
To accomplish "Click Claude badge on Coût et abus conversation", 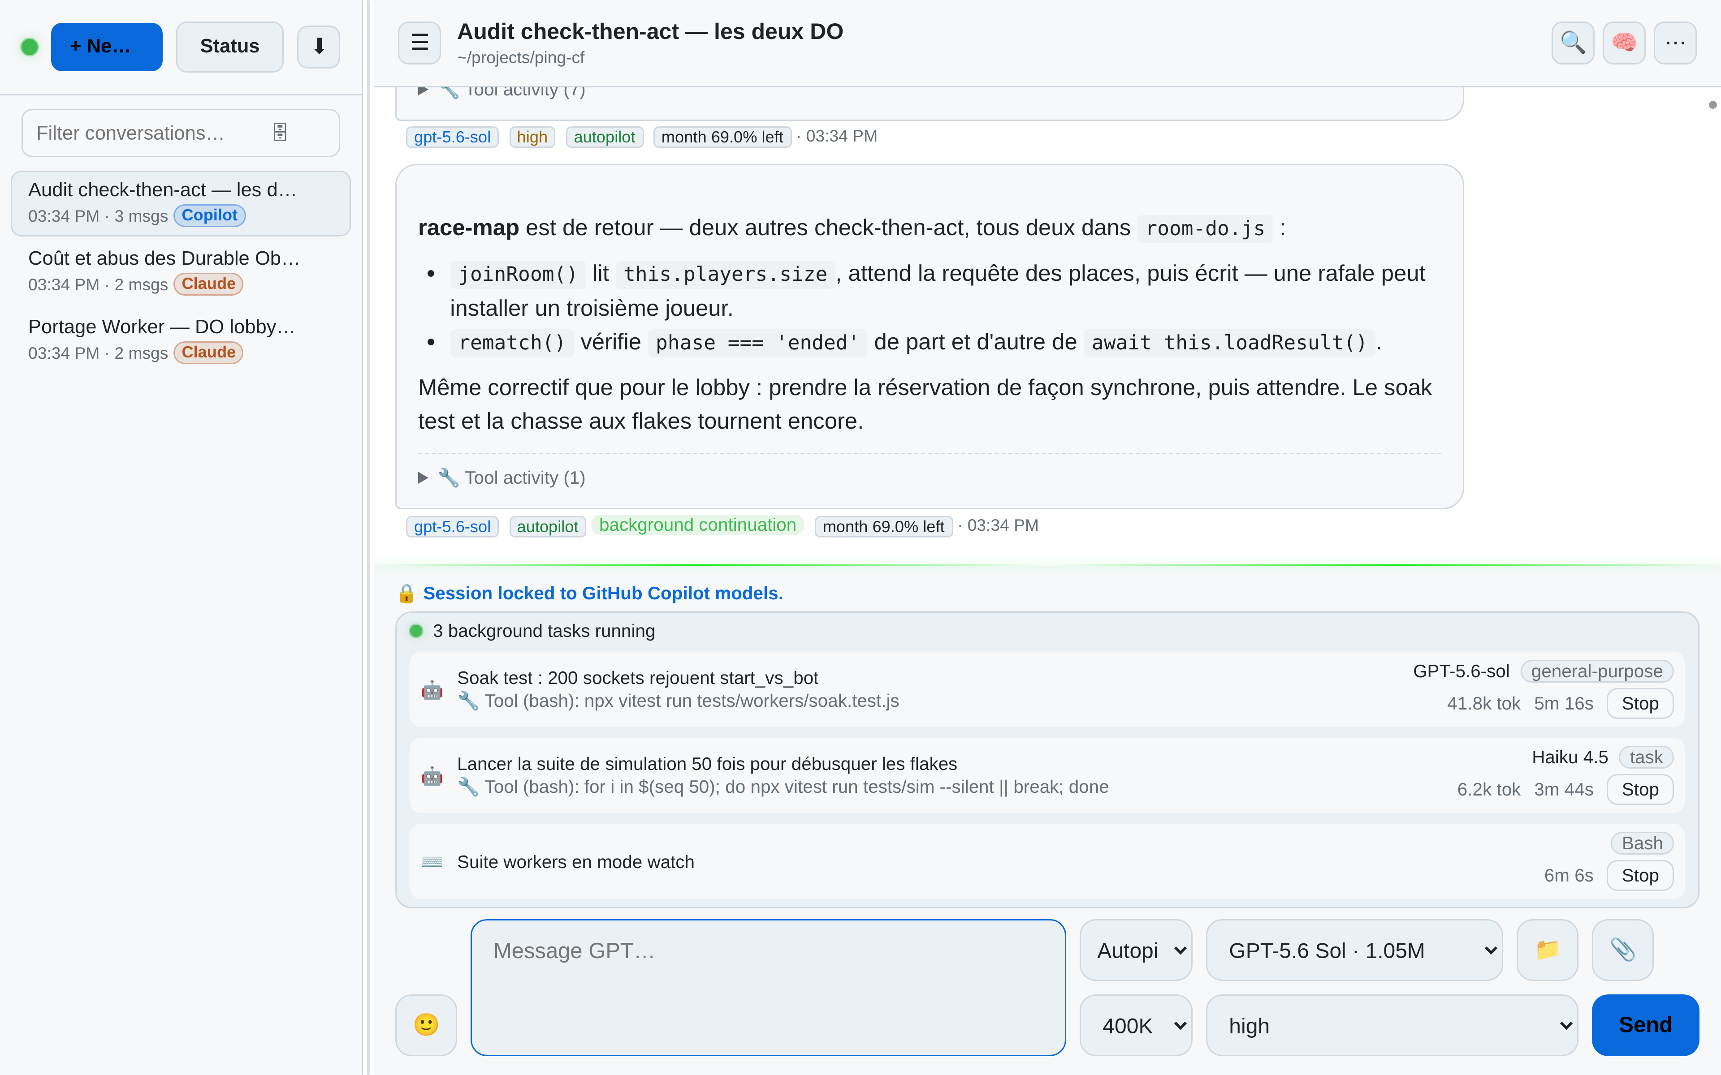I will pos(208,284).
